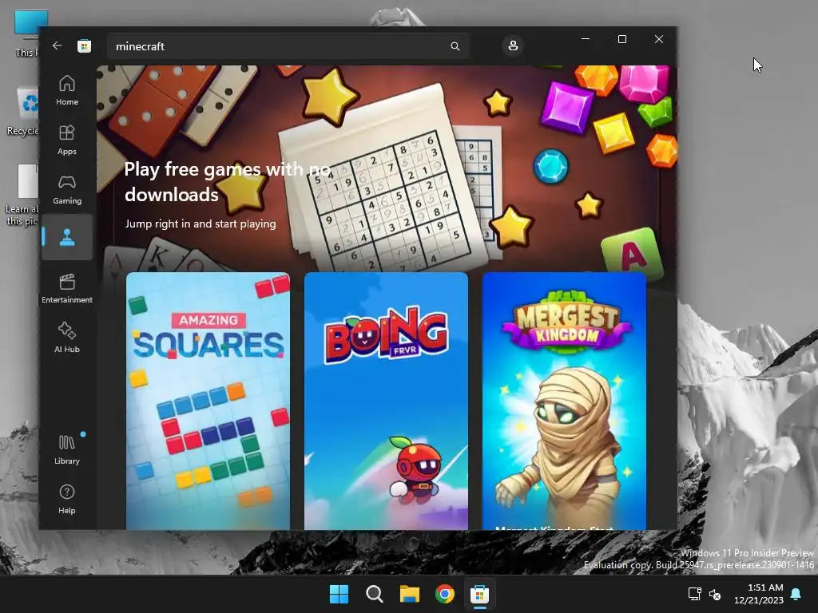This screenshot has width=818, height=613.
Task: Open the network display tray icon
Action: [694, 594]
